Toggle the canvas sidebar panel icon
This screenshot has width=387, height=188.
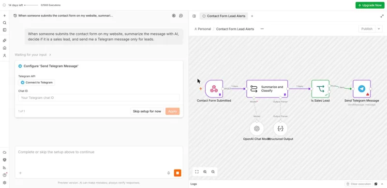tap(194, 16)
